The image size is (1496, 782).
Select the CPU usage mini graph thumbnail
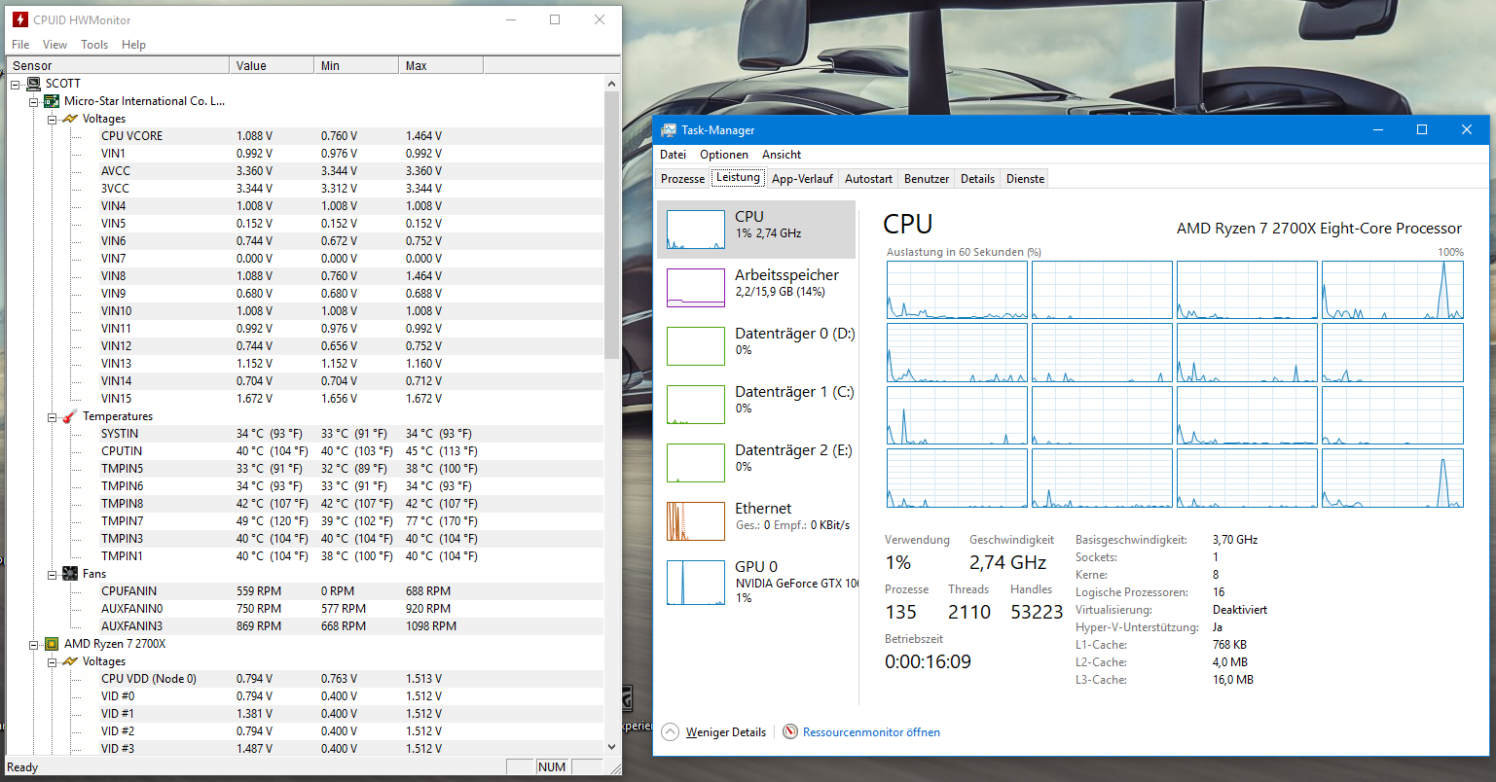(696, 230)
